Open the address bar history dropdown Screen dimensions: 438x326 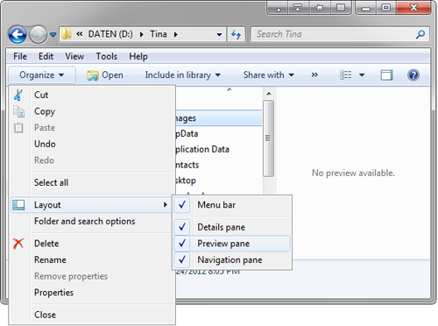point(219,34)
